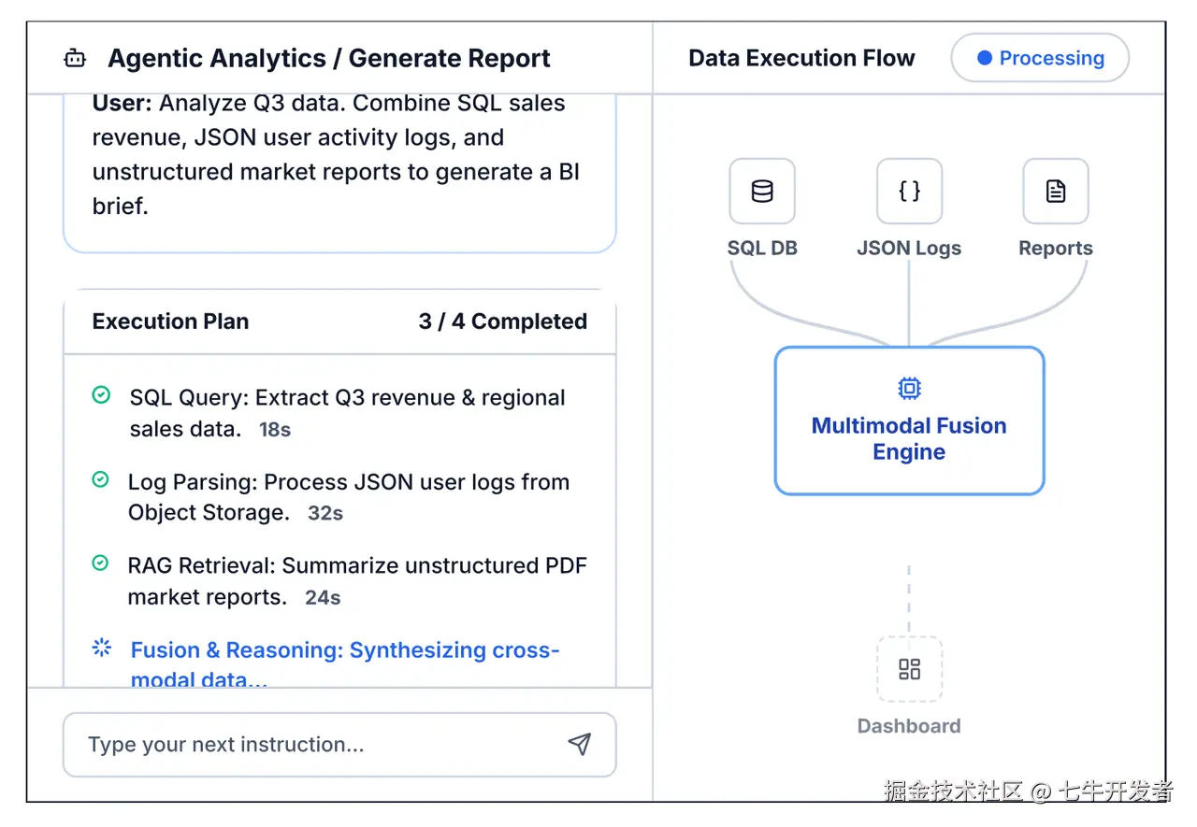Viewport: 1197px width, 827px height.
Task: Click the SQL DB database icon
Action: pos(762,192)
